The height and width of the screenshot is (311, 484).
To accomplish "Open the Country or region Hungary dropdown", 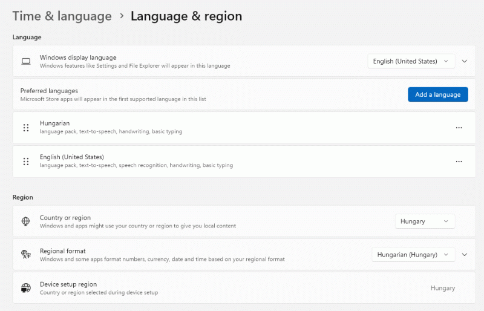I will click(425, 221).
